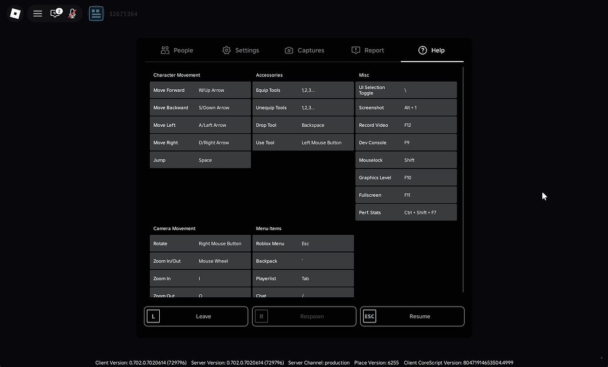Click the Leave button
The height and width of the screenshot is (367, 608).
click(196, 317)
